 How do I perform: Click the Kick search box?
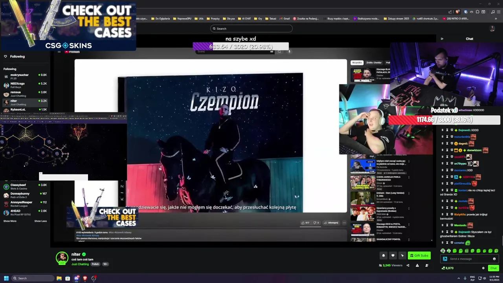(251, 28)
